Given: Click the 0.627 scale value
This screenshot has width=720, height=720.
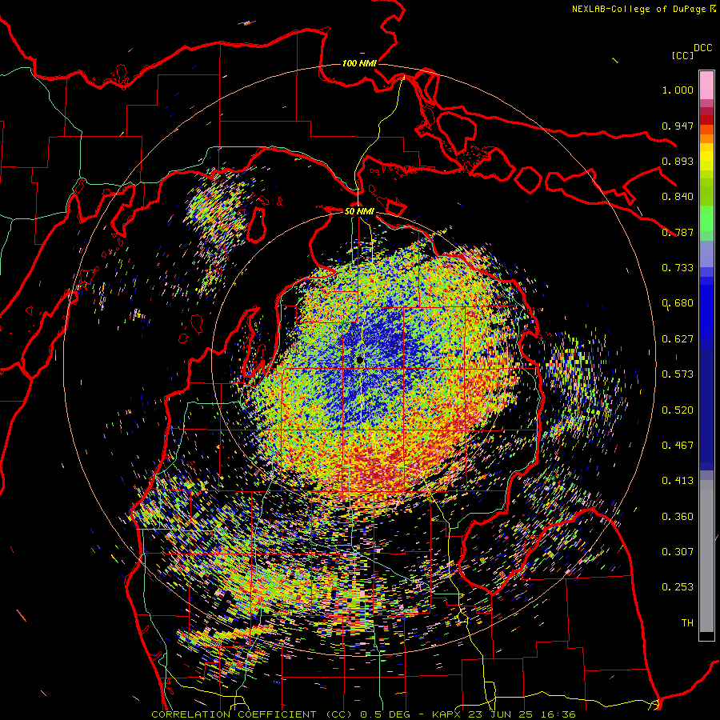Looking at the screenshot, I should pyautogui.click(x=678, y=339).
